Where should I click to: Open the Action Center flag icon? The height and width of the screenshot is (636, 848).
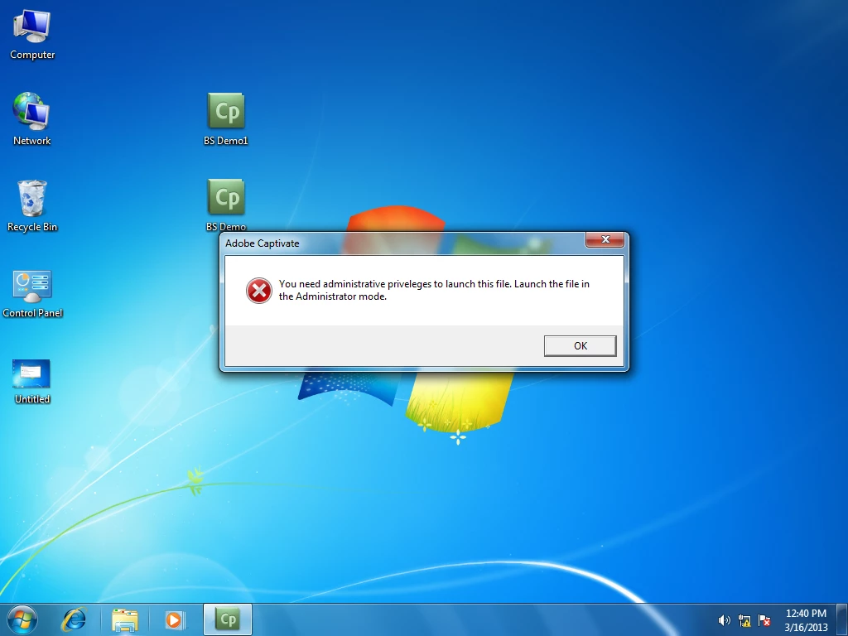[x=764, y=620]
